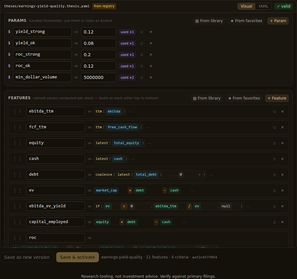Image resolution: width=297 pixels, height=279 pixels.
Task: Favorite the ebitda_ev_yield feature
Action: point(274,206)
